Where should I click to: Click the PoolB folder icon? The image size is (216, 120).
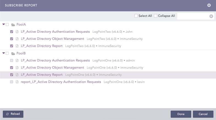tap(13, 54)
